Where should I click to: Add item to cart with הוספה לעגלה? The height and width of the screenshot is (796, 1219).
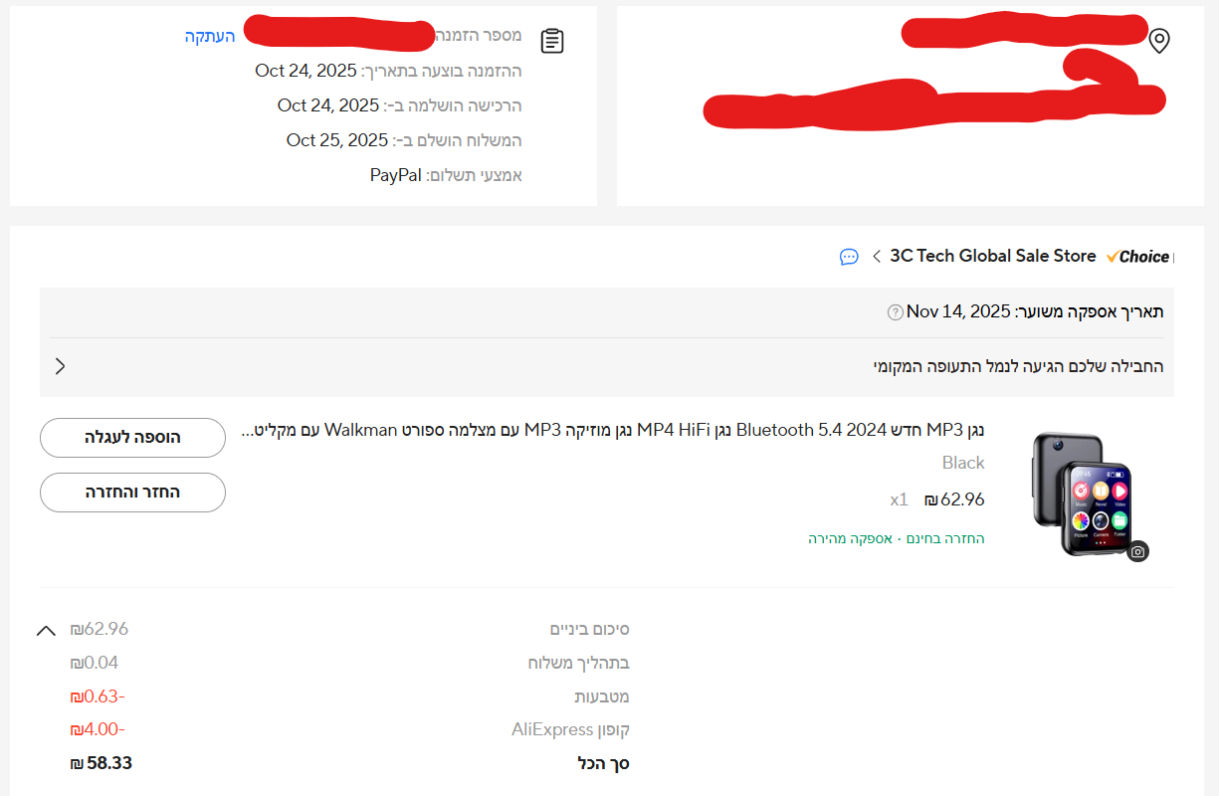tap(132, 438)
